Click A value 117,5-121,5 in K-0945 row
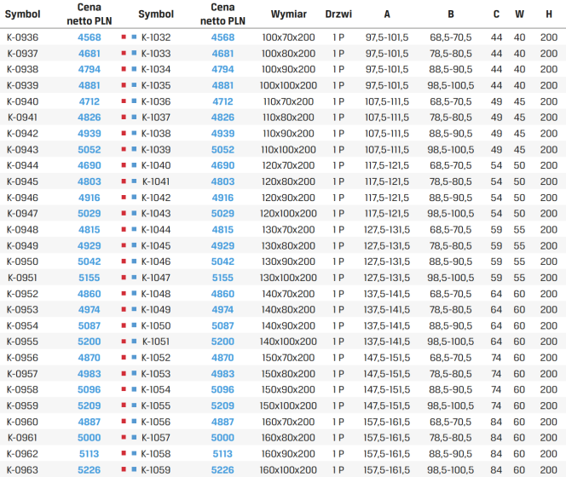The image size is (566, 477). click(x=387, y=181)
